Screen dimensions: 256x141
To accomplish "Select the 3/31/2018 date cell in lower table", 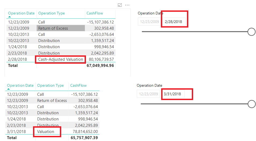I will point(16,132).
